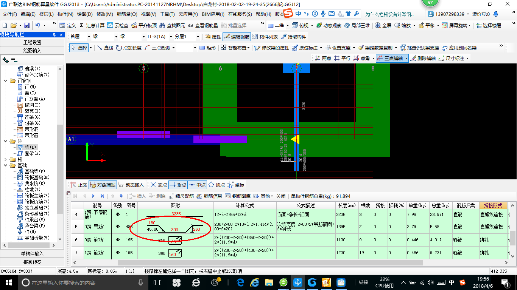This screenshot has width=517, height=290.
Task: Select the 矩形 rectangle tool
Action: 207,48
